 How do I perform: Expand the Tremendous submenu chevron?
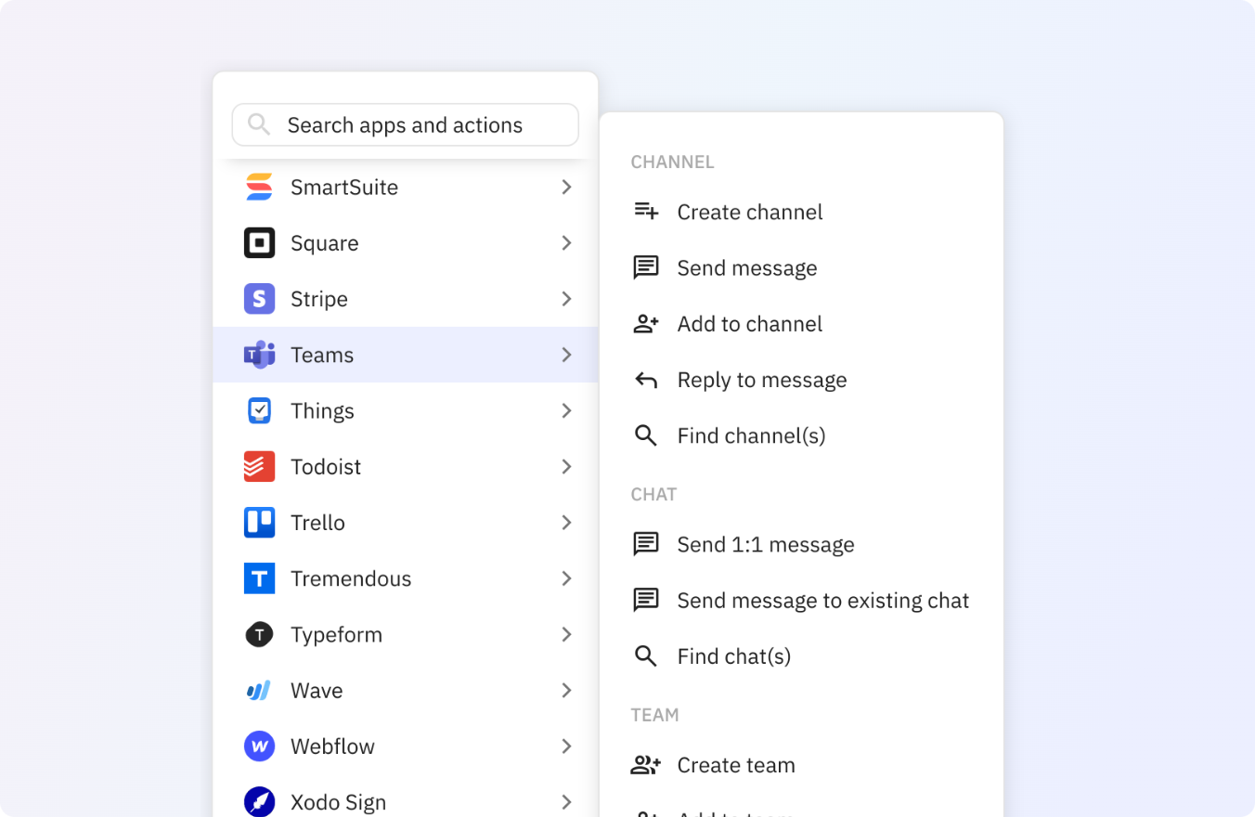(566, 578)
